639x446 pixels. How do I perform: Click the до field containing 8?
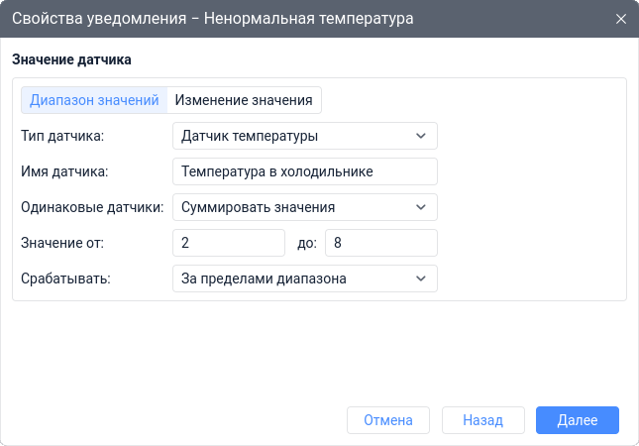click(380, 243)
